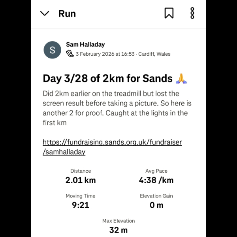Tap the run description paragraph
The width and height of the screenshot is (237, 237).
(115, 108)
